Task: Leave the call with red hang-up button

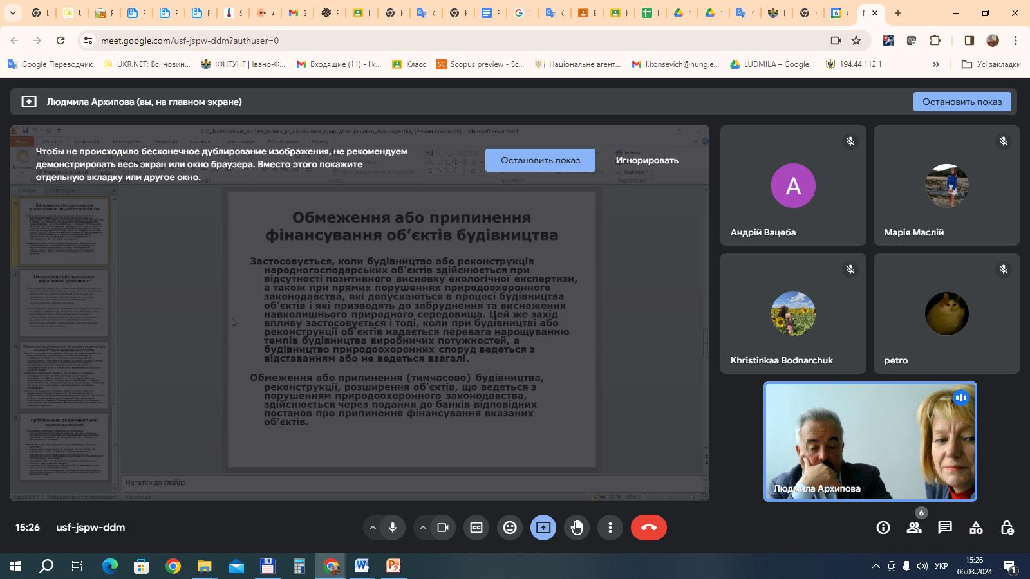Action: (648, 528)
